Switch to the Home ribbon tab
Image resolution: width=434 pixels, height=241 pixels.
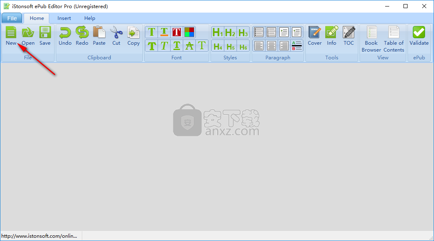pos(37,18)
